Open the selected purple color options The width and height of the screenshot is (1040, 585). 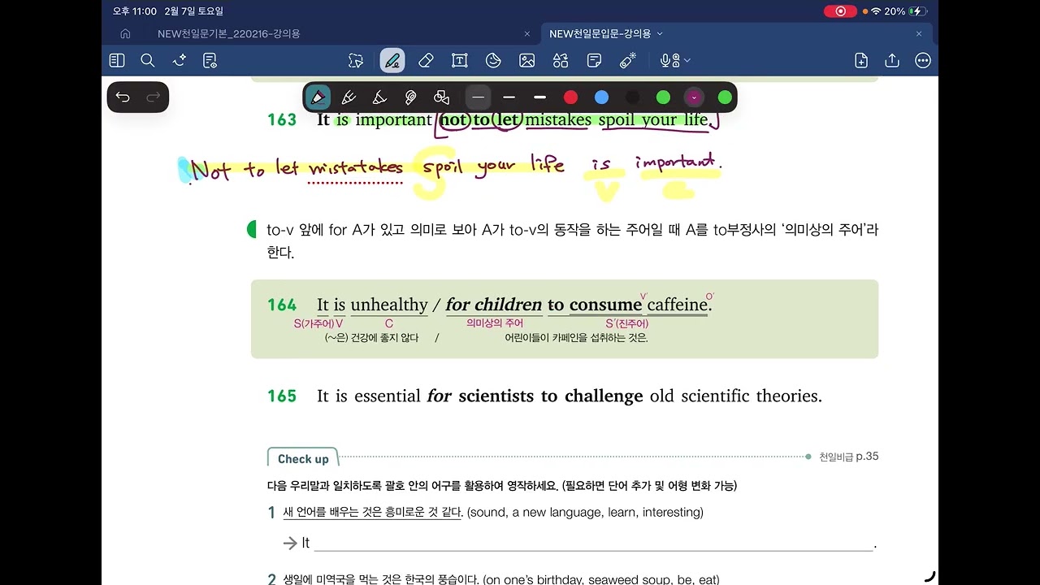[694, 97]
